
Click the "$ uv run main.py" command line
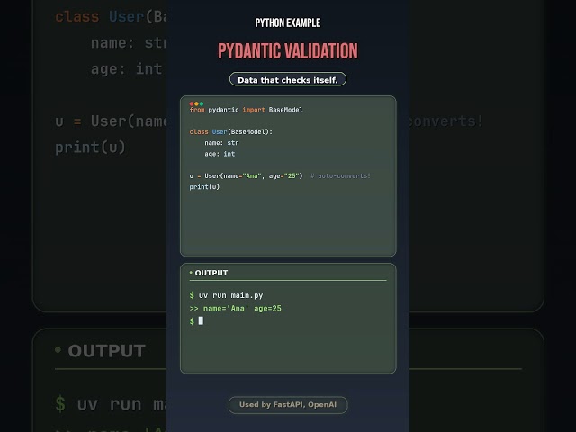pyautogui.click(x=226, y=295)
